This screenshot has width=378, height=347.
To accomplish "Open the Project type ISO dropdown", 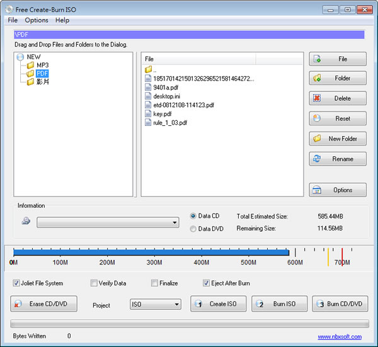I will (155, 305).
